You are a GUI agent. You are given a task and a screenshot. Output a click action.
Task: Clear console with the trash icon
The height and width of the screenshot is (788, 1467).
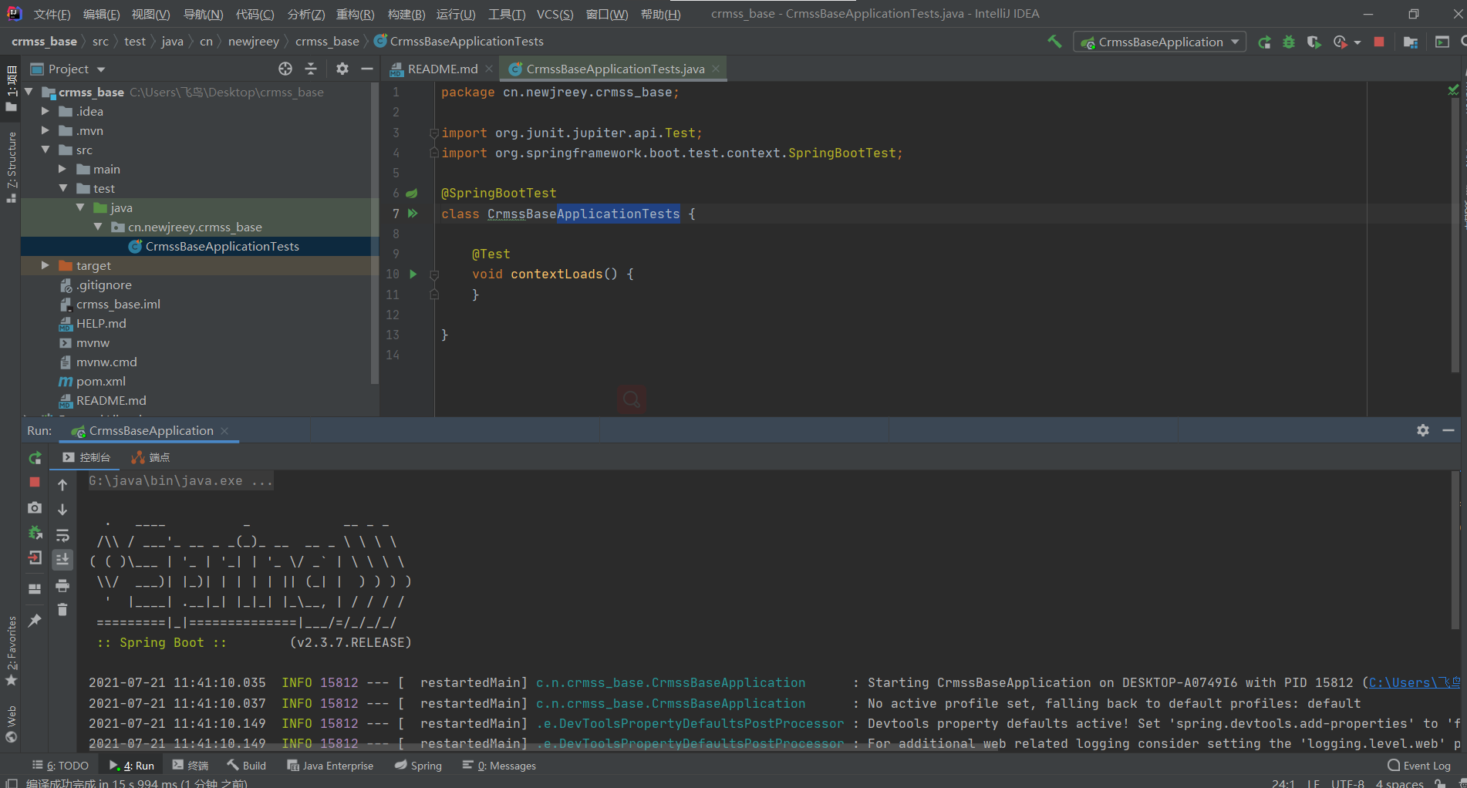coord(62,610)
